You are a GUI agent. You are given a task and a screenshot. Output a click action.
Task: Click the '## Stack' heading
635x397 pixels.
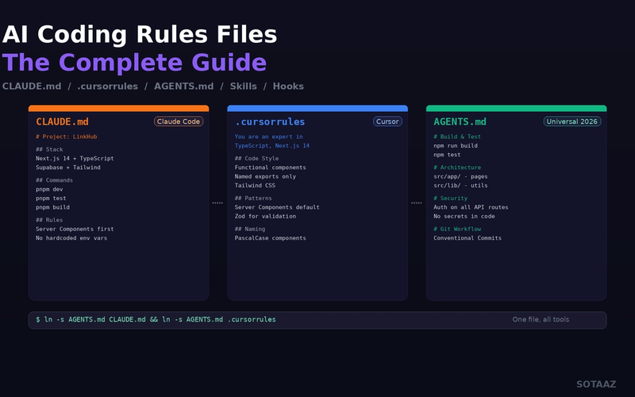[x=49, y=149]
